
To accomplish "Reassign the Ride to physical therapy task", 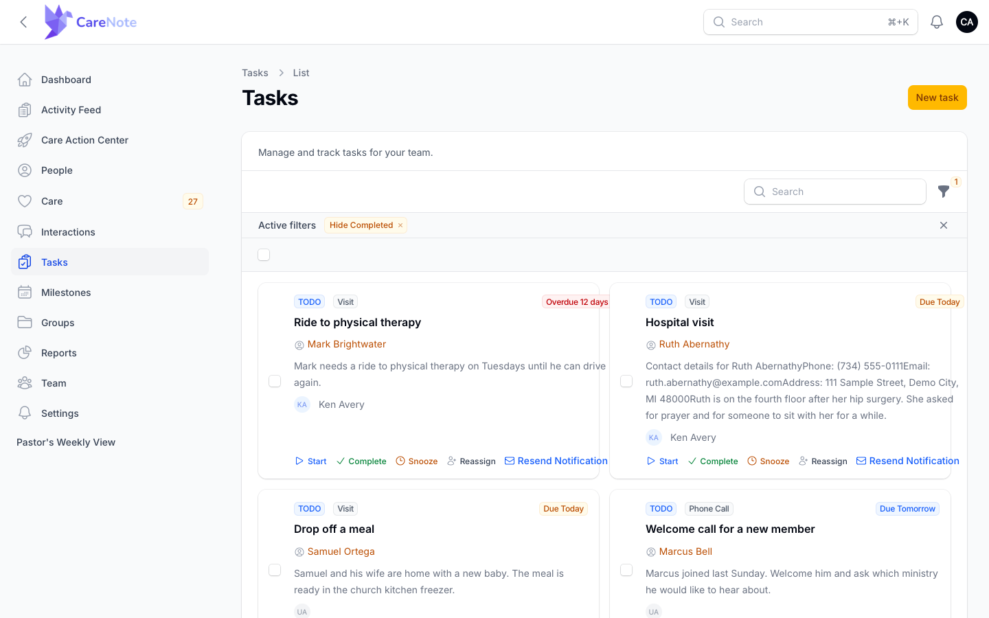I will [x=471, y=461].
